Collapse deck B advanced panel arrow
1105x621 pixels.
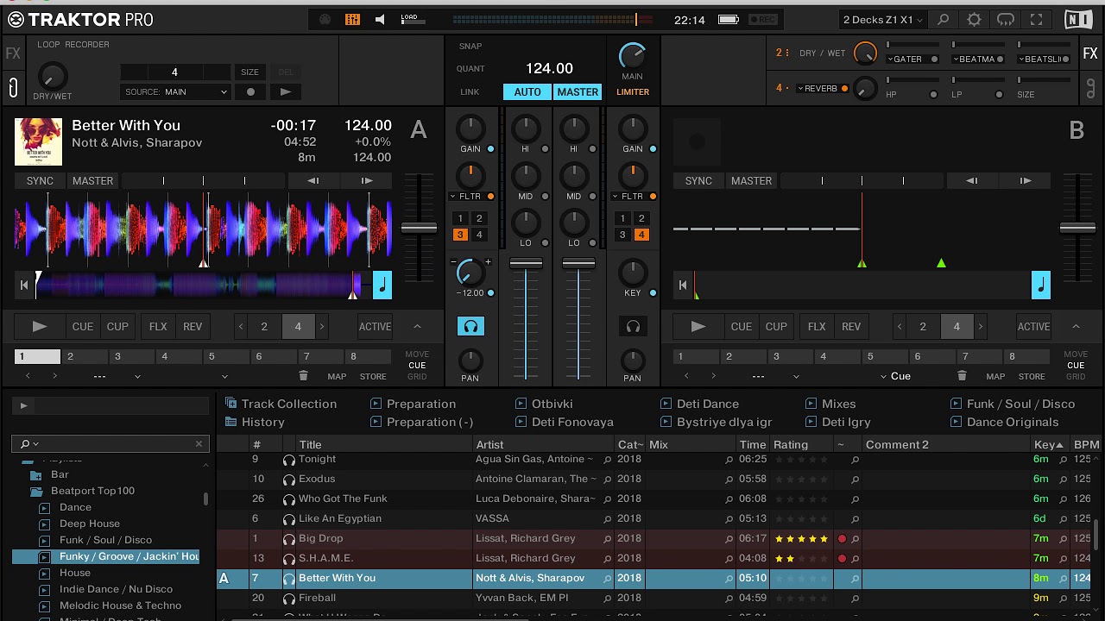[1076, 326]
